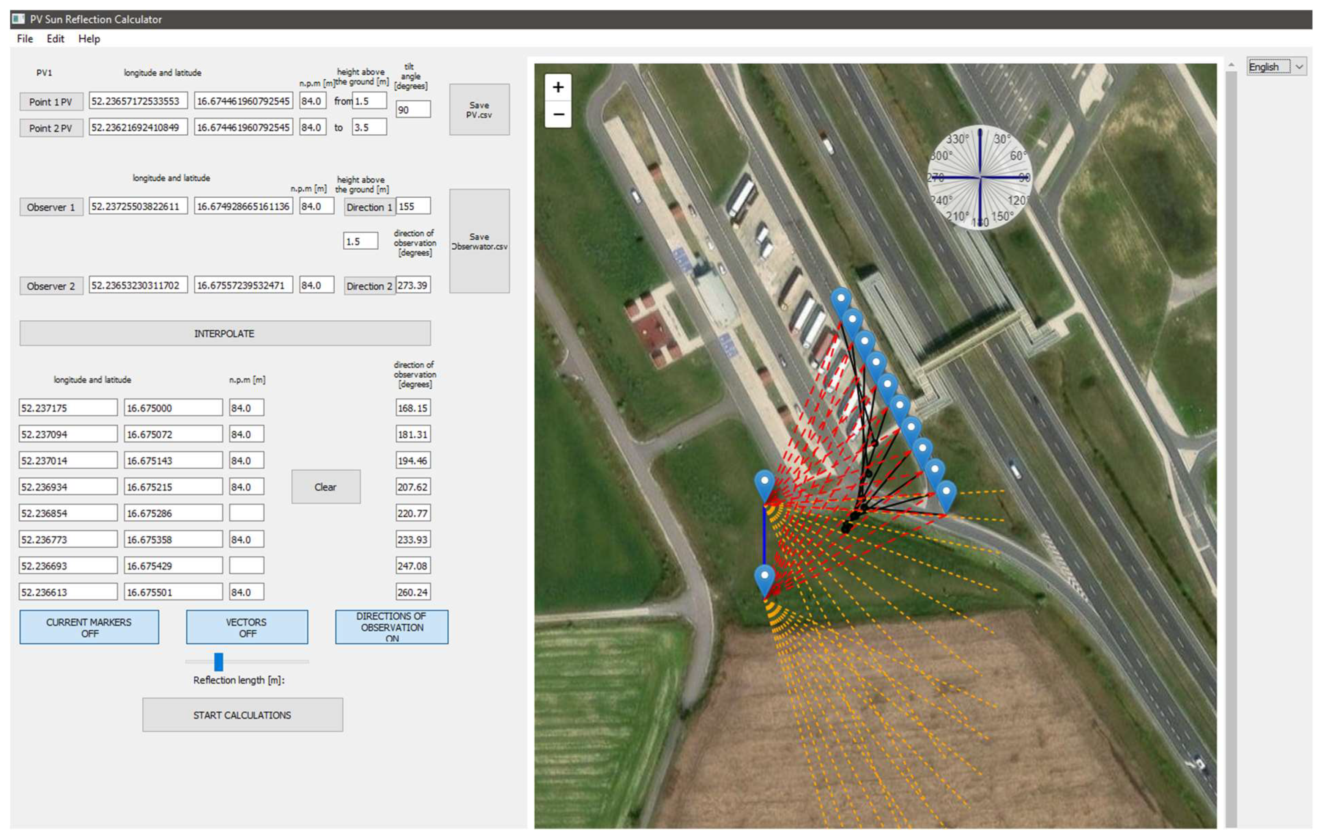Click the topmost blue observer marker pin
The height and width of the screenshot is (838, 1321).
coord(841,300)
